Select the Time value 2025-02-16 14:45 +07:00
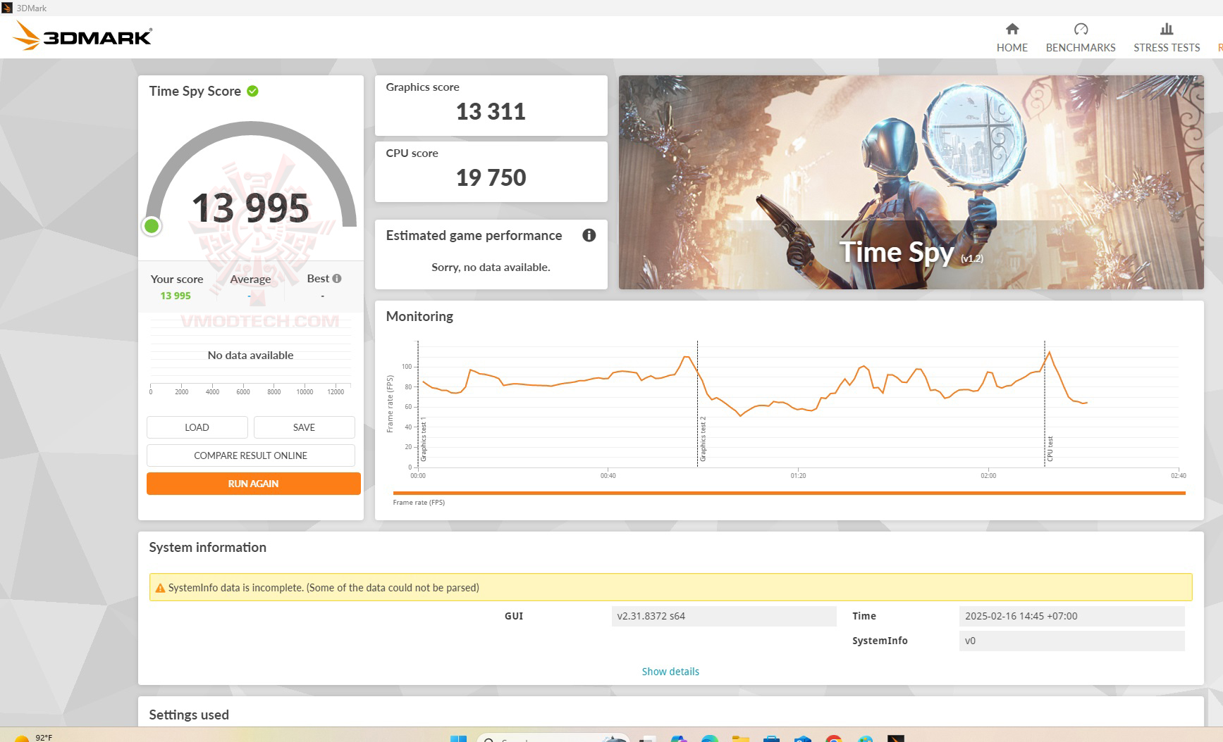This screenshot has height=742, width=1223. 1071,616
